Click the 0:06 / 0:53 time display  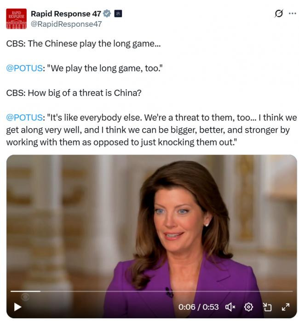point(198,307)
